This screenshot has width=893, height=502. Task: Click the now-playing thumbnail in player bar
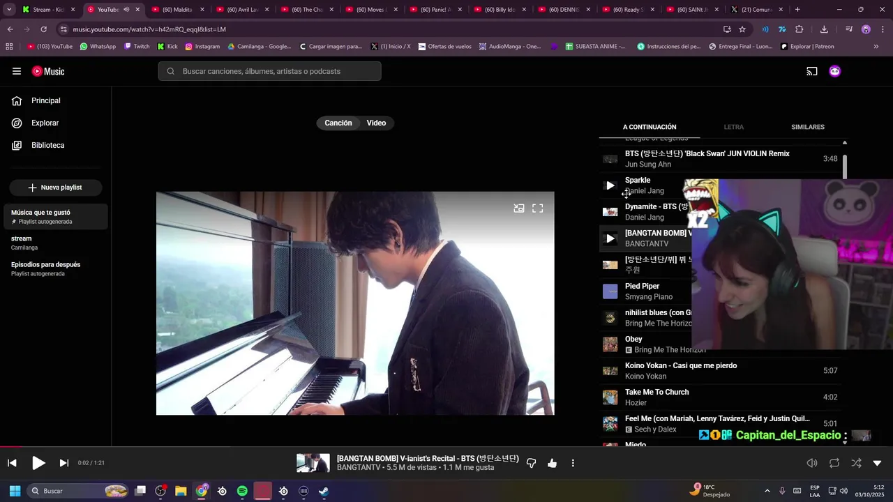(313, 463)
